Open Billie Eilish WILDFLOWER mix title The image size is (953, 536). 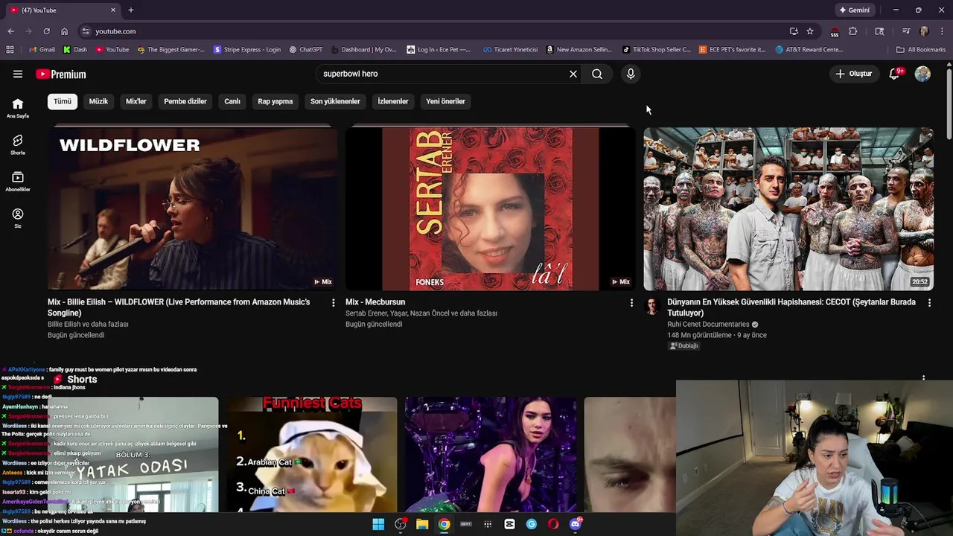[x=179, y=307]
